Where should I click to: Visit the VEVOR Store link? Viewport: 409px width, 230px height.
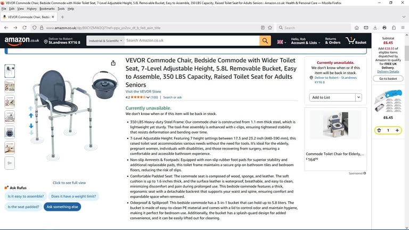click(143, 92)
